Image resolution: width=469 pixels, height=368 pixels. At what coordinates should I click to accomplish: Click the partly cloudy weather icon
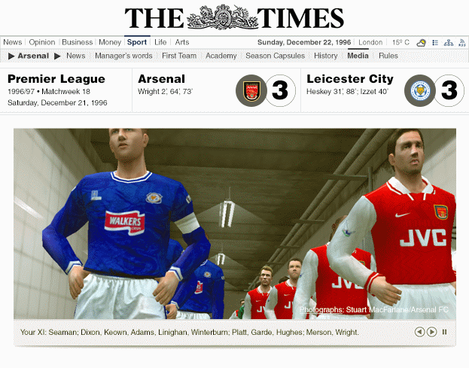coord(421,43)
